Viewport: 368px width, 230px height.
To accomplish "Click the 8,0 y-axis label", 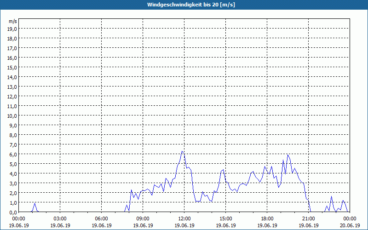I will point(13,135).
